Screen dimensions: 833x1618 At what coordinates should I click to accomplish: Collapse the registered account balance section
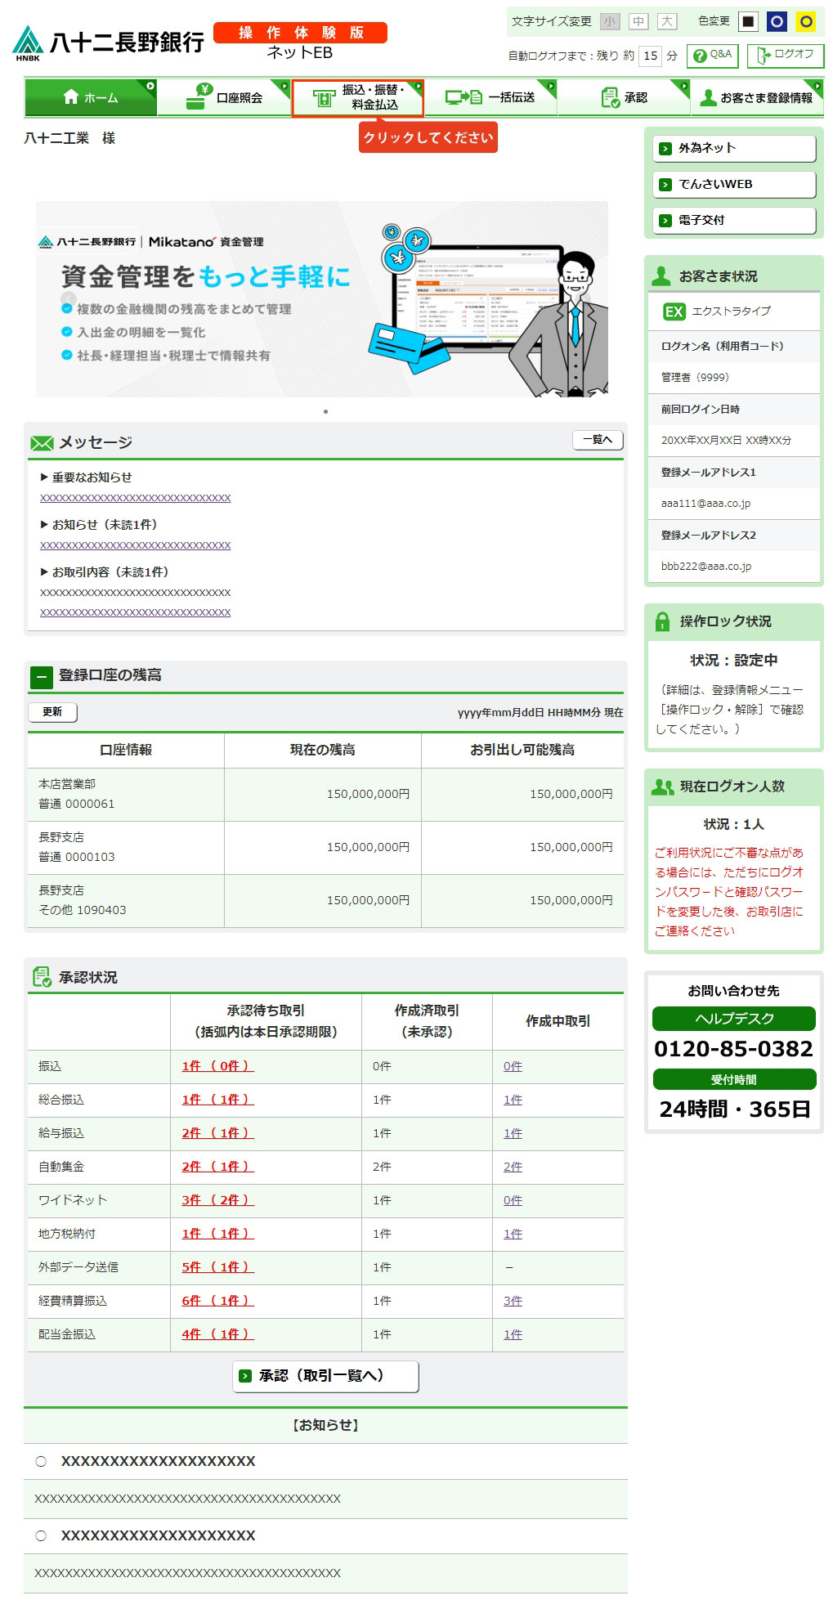[41, 677]
